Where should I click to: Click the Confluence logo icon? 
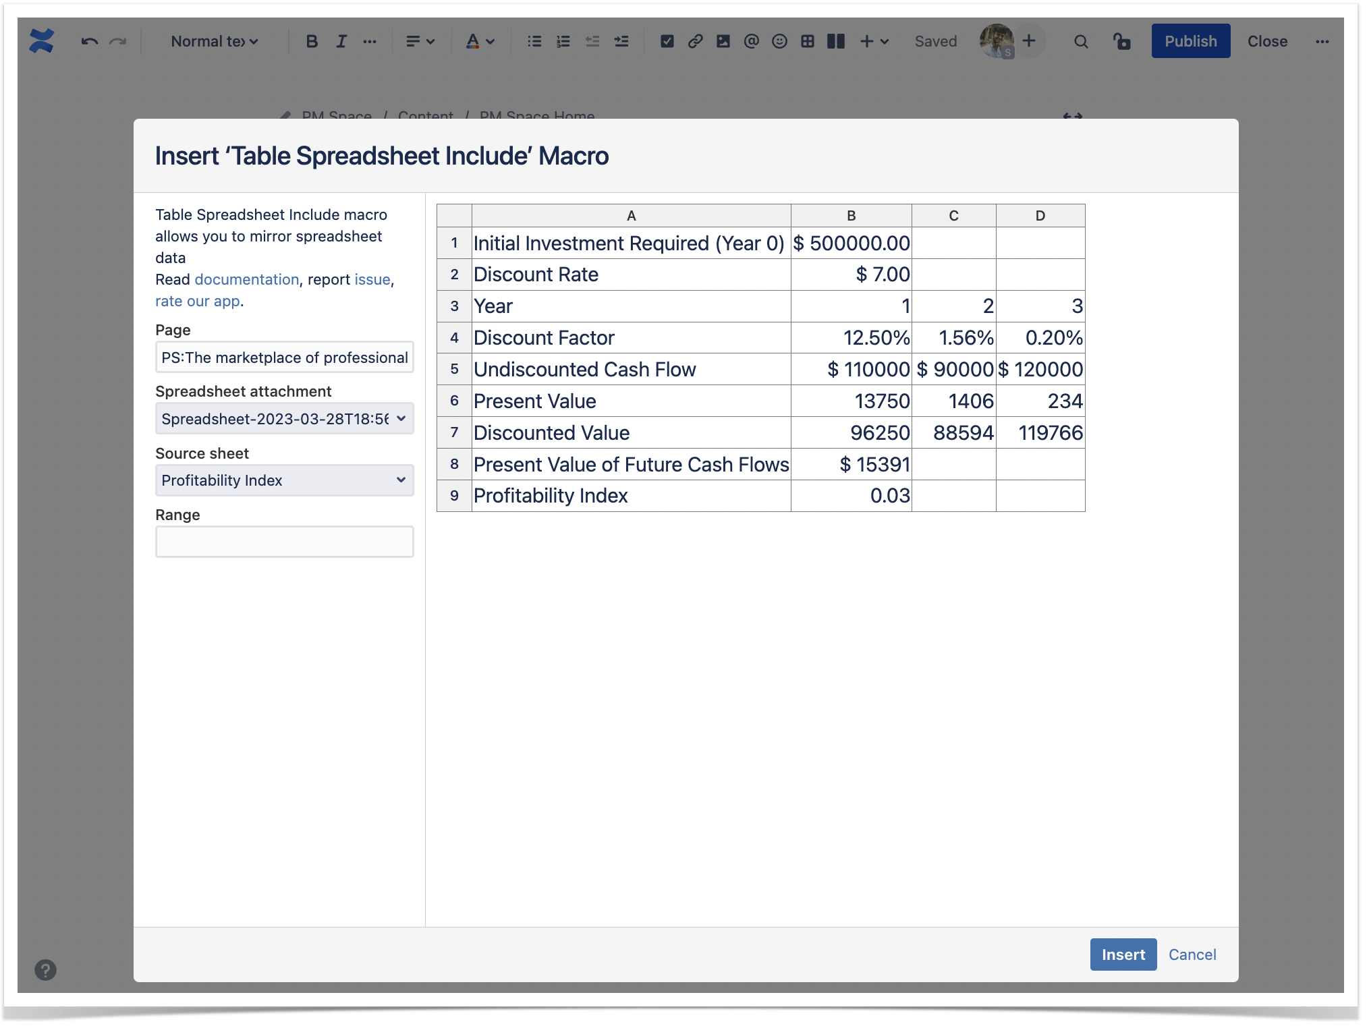coord(42,41)
